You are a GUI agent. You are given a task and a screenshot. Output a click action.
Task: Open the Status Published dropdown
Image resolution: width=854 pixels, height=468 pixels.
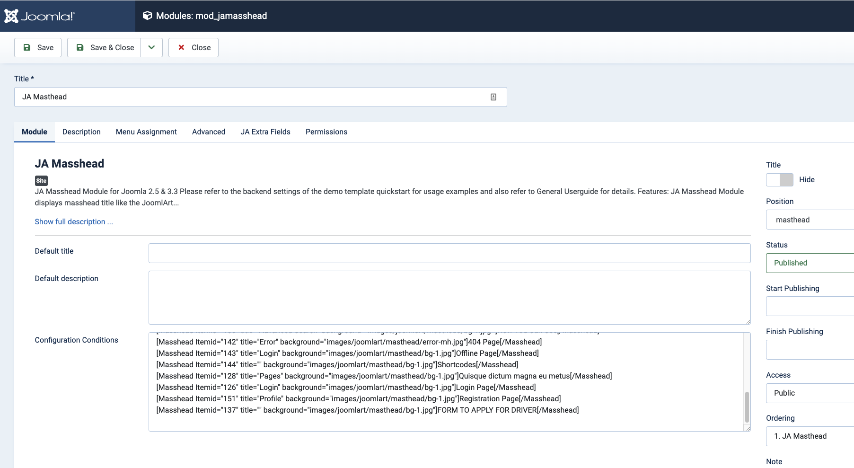tap(810, 263)
